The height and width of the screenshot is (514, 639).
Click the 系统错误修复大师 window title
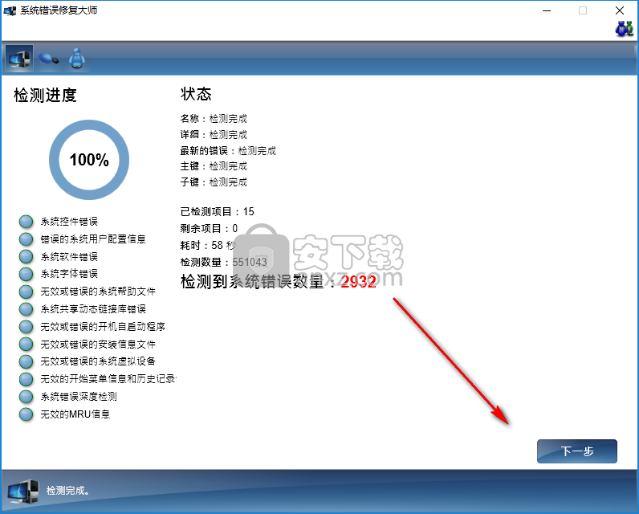[x=59, y=10]
